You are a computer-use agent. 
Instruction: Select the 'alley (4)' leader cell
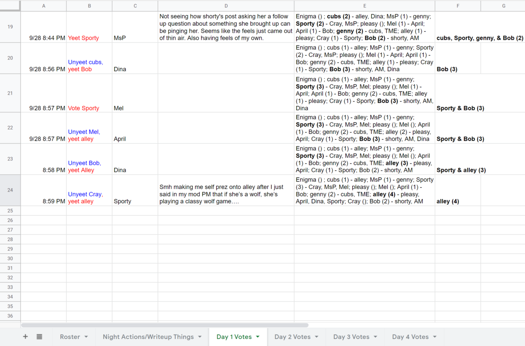(x=458, y=190)
